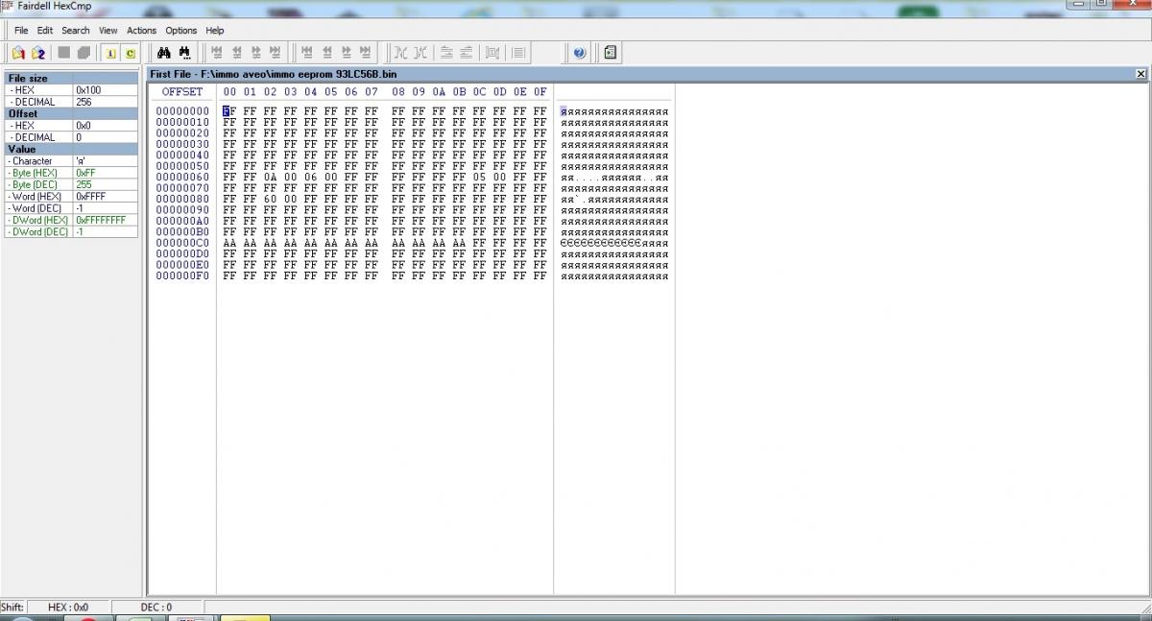Click offset label 00000010
The width and height of the screenshot is (1152, 621).
tap(182, 123)
